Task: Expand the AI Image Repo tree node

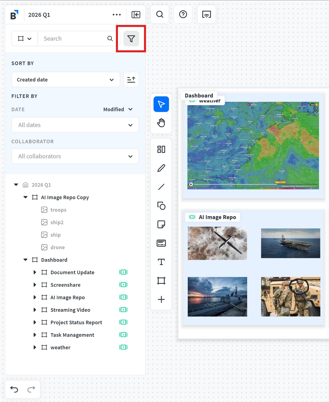Action: (x=35, y=297)
